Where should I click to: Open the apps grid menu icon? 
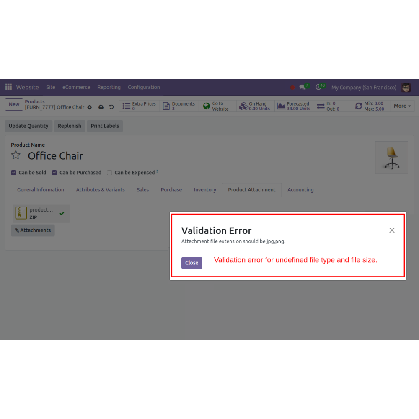click(x=8, y=87)
